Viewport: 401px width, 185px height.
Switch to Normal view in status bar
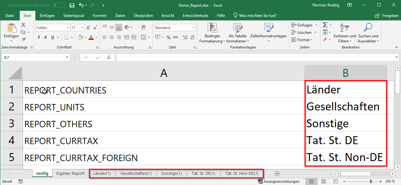click(x=311, y=181)
